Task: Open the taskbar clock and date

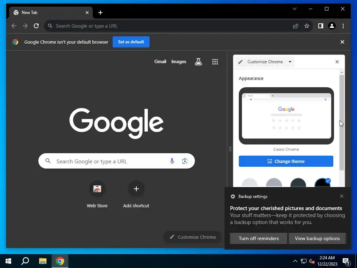Action: [327, 261]
